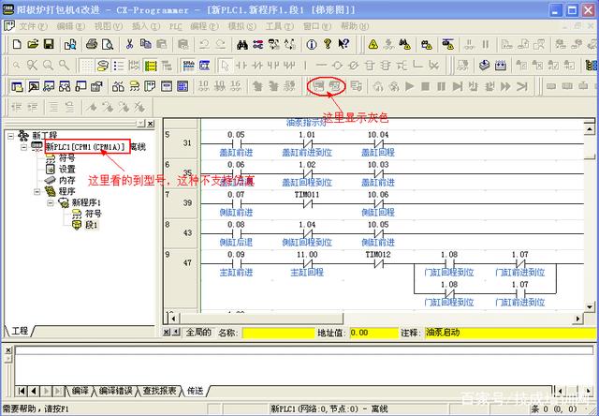The image size is (599, 416).
Task: Click the play simulation control
Action: point(410,87)
